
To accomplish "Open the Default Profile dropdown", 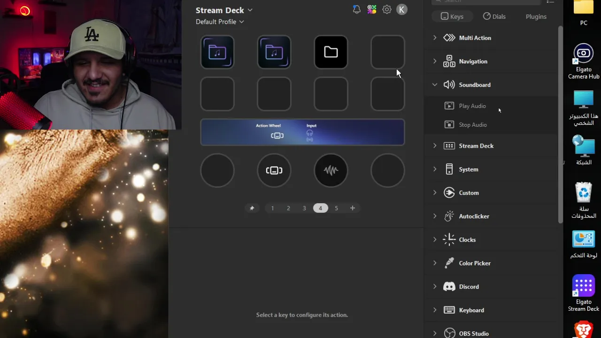I will click(x=220, y=22).
